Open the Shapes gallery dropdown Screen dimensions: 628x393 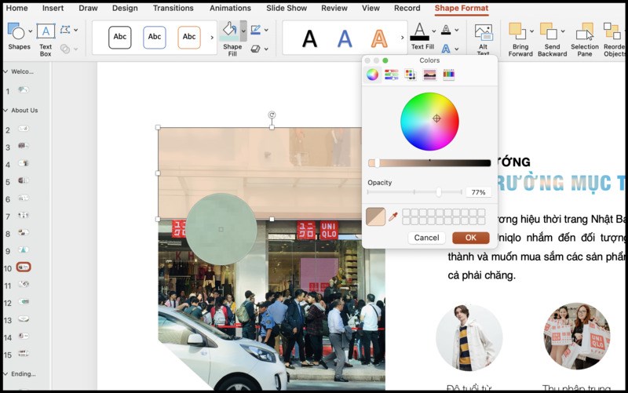[x=31, y=31]
